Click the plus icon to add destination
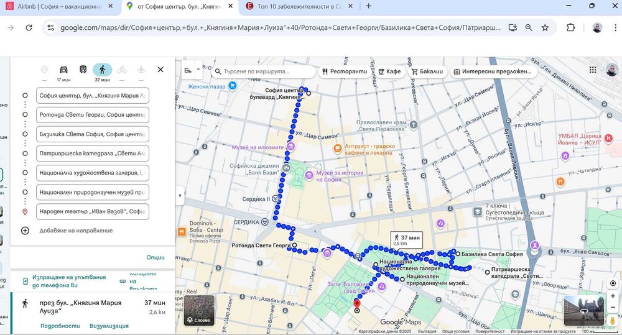The width and height of the screenshot is (622, 335). click(25, 231)
